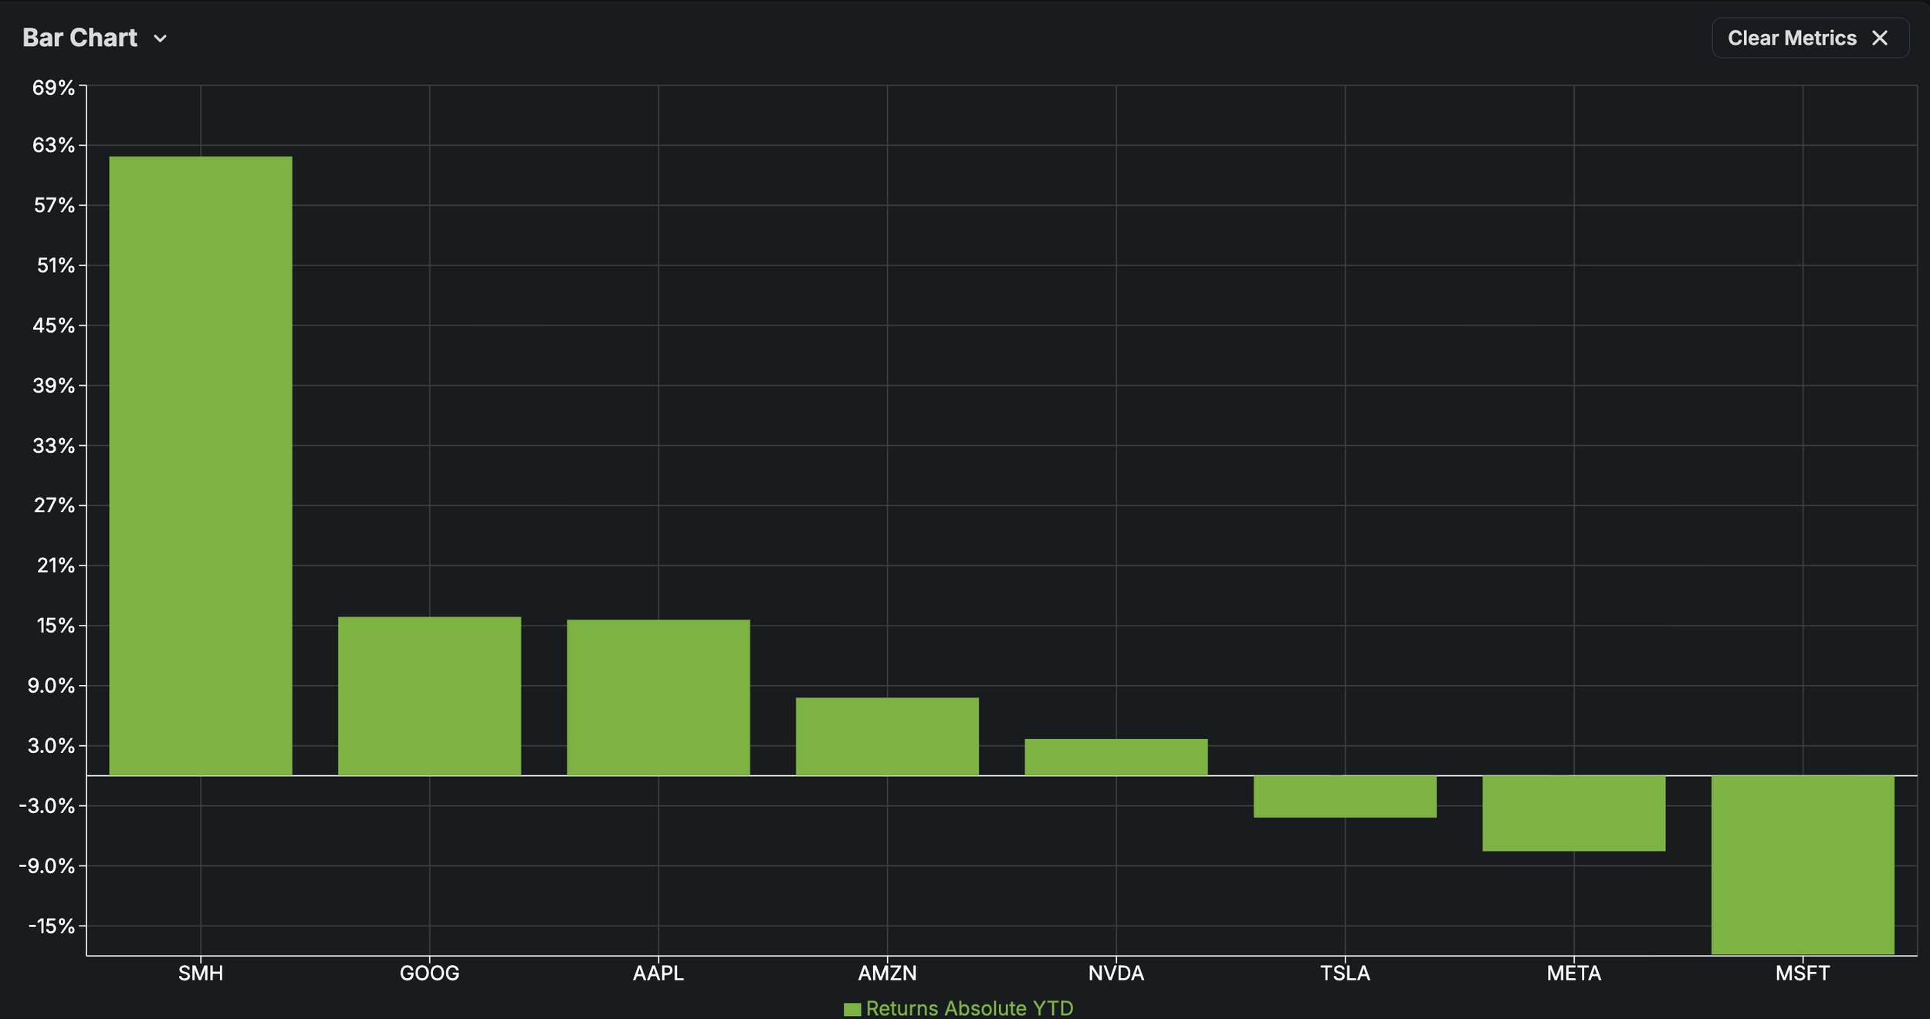The image size is (1930, 1019).
Task: Click the SMH x-axis label
Action: coord(201,973)
